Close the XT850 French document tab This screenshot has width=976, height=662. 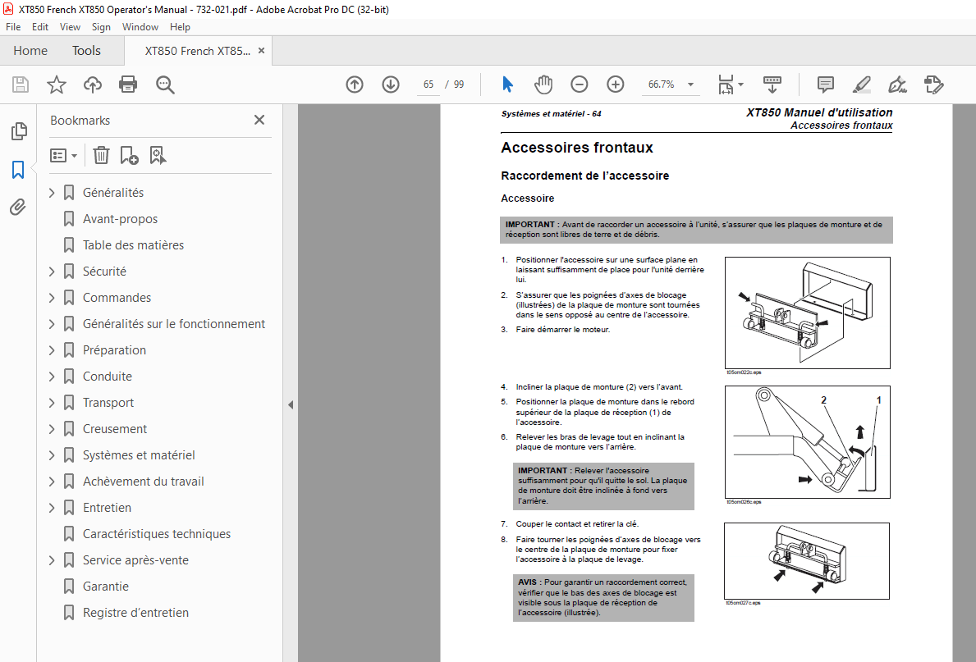coord(261,51)
